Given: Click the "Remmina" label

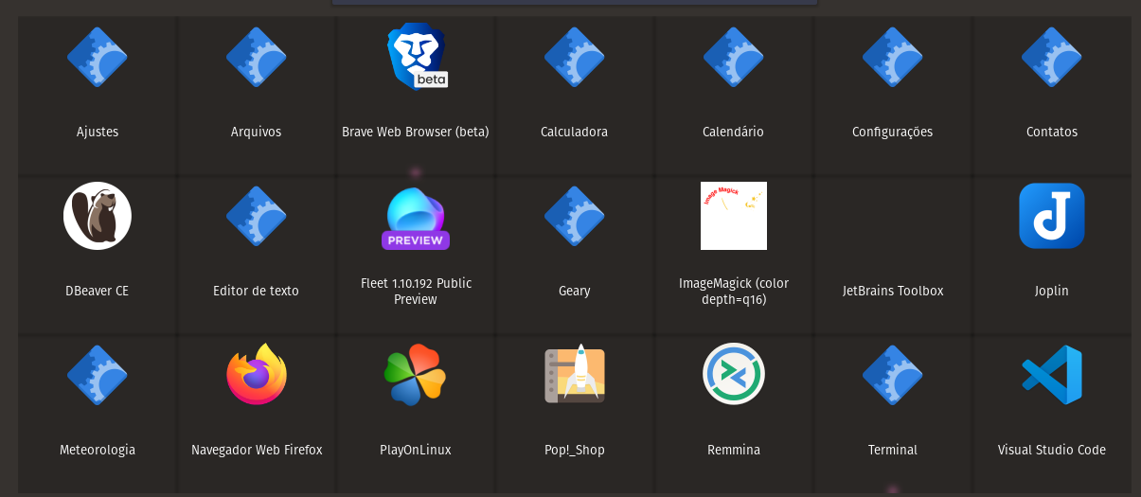Looking at the screenshot, I should pyautogui.click(x=734, y=450).
